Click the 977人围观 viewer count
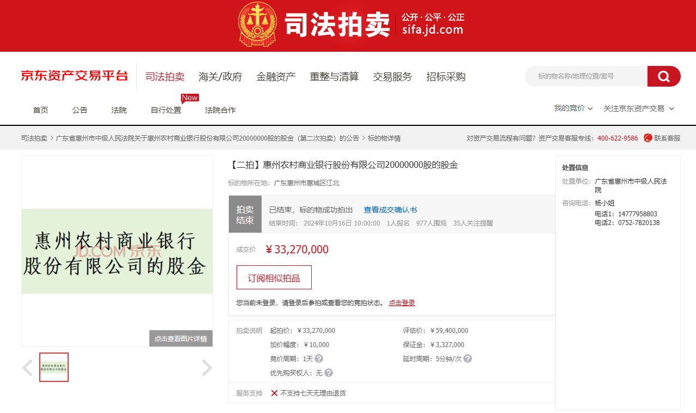The width and height of the screenshot is (696, 413). [431, 223]
